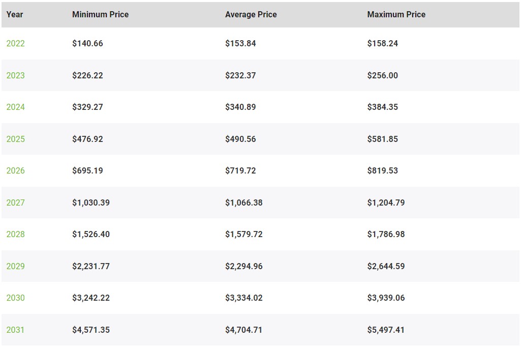Open the 2026 year link

pyautogui.click(x=16, y=170)
